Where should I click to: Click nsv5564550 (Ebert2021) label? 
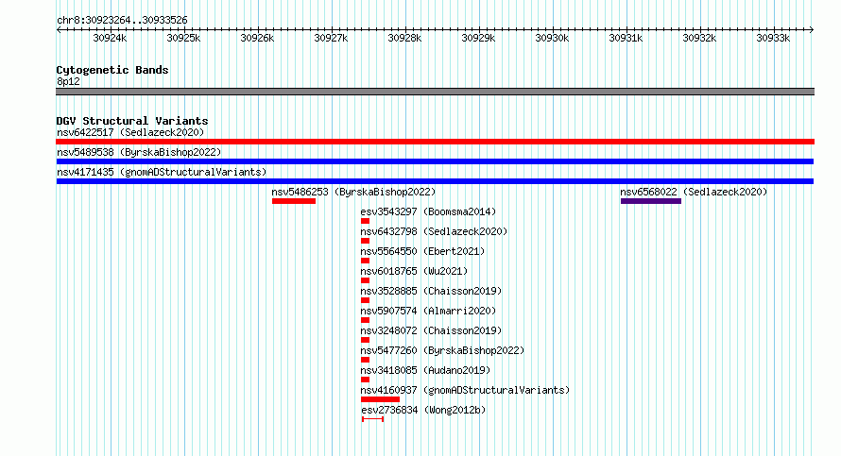422,251
